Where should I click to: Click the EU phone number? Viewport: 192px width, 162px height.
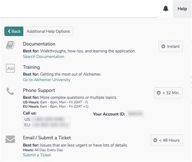point(51,125)
